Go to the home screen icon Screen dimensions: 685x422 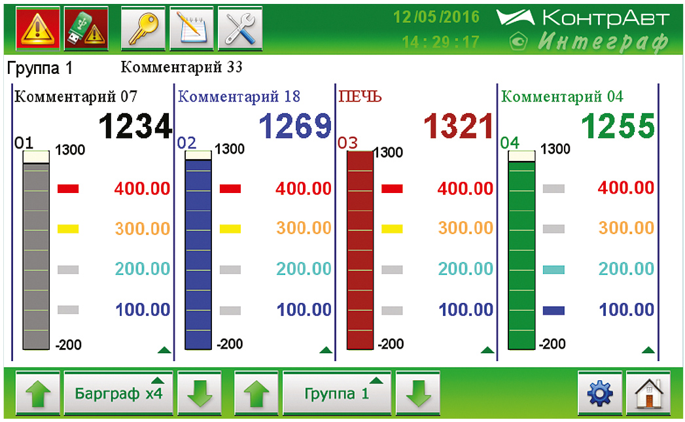[x=648, y=394]
